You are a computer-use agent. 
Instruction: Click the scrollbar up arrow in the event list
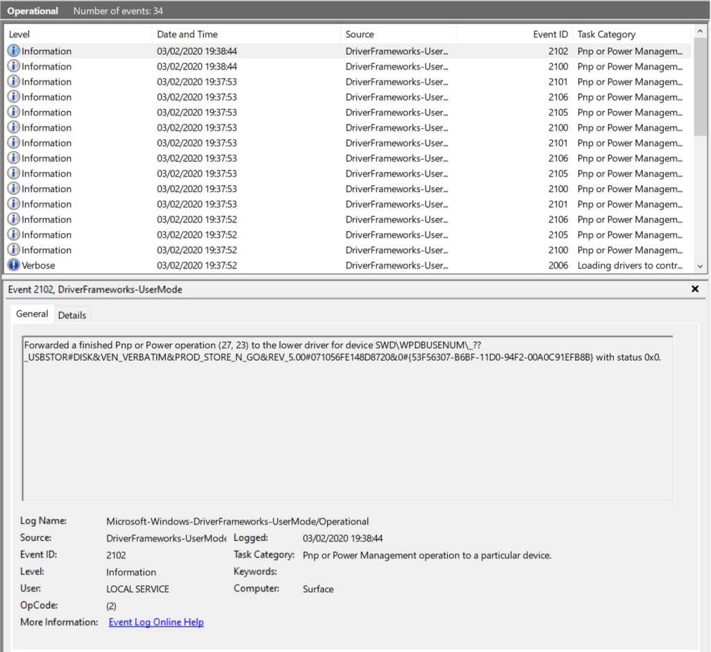tap(700, 30)
